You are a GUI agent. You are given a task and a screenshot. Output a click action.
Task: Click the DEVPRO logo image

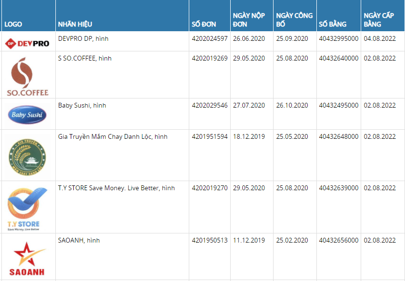coord(27,43)
